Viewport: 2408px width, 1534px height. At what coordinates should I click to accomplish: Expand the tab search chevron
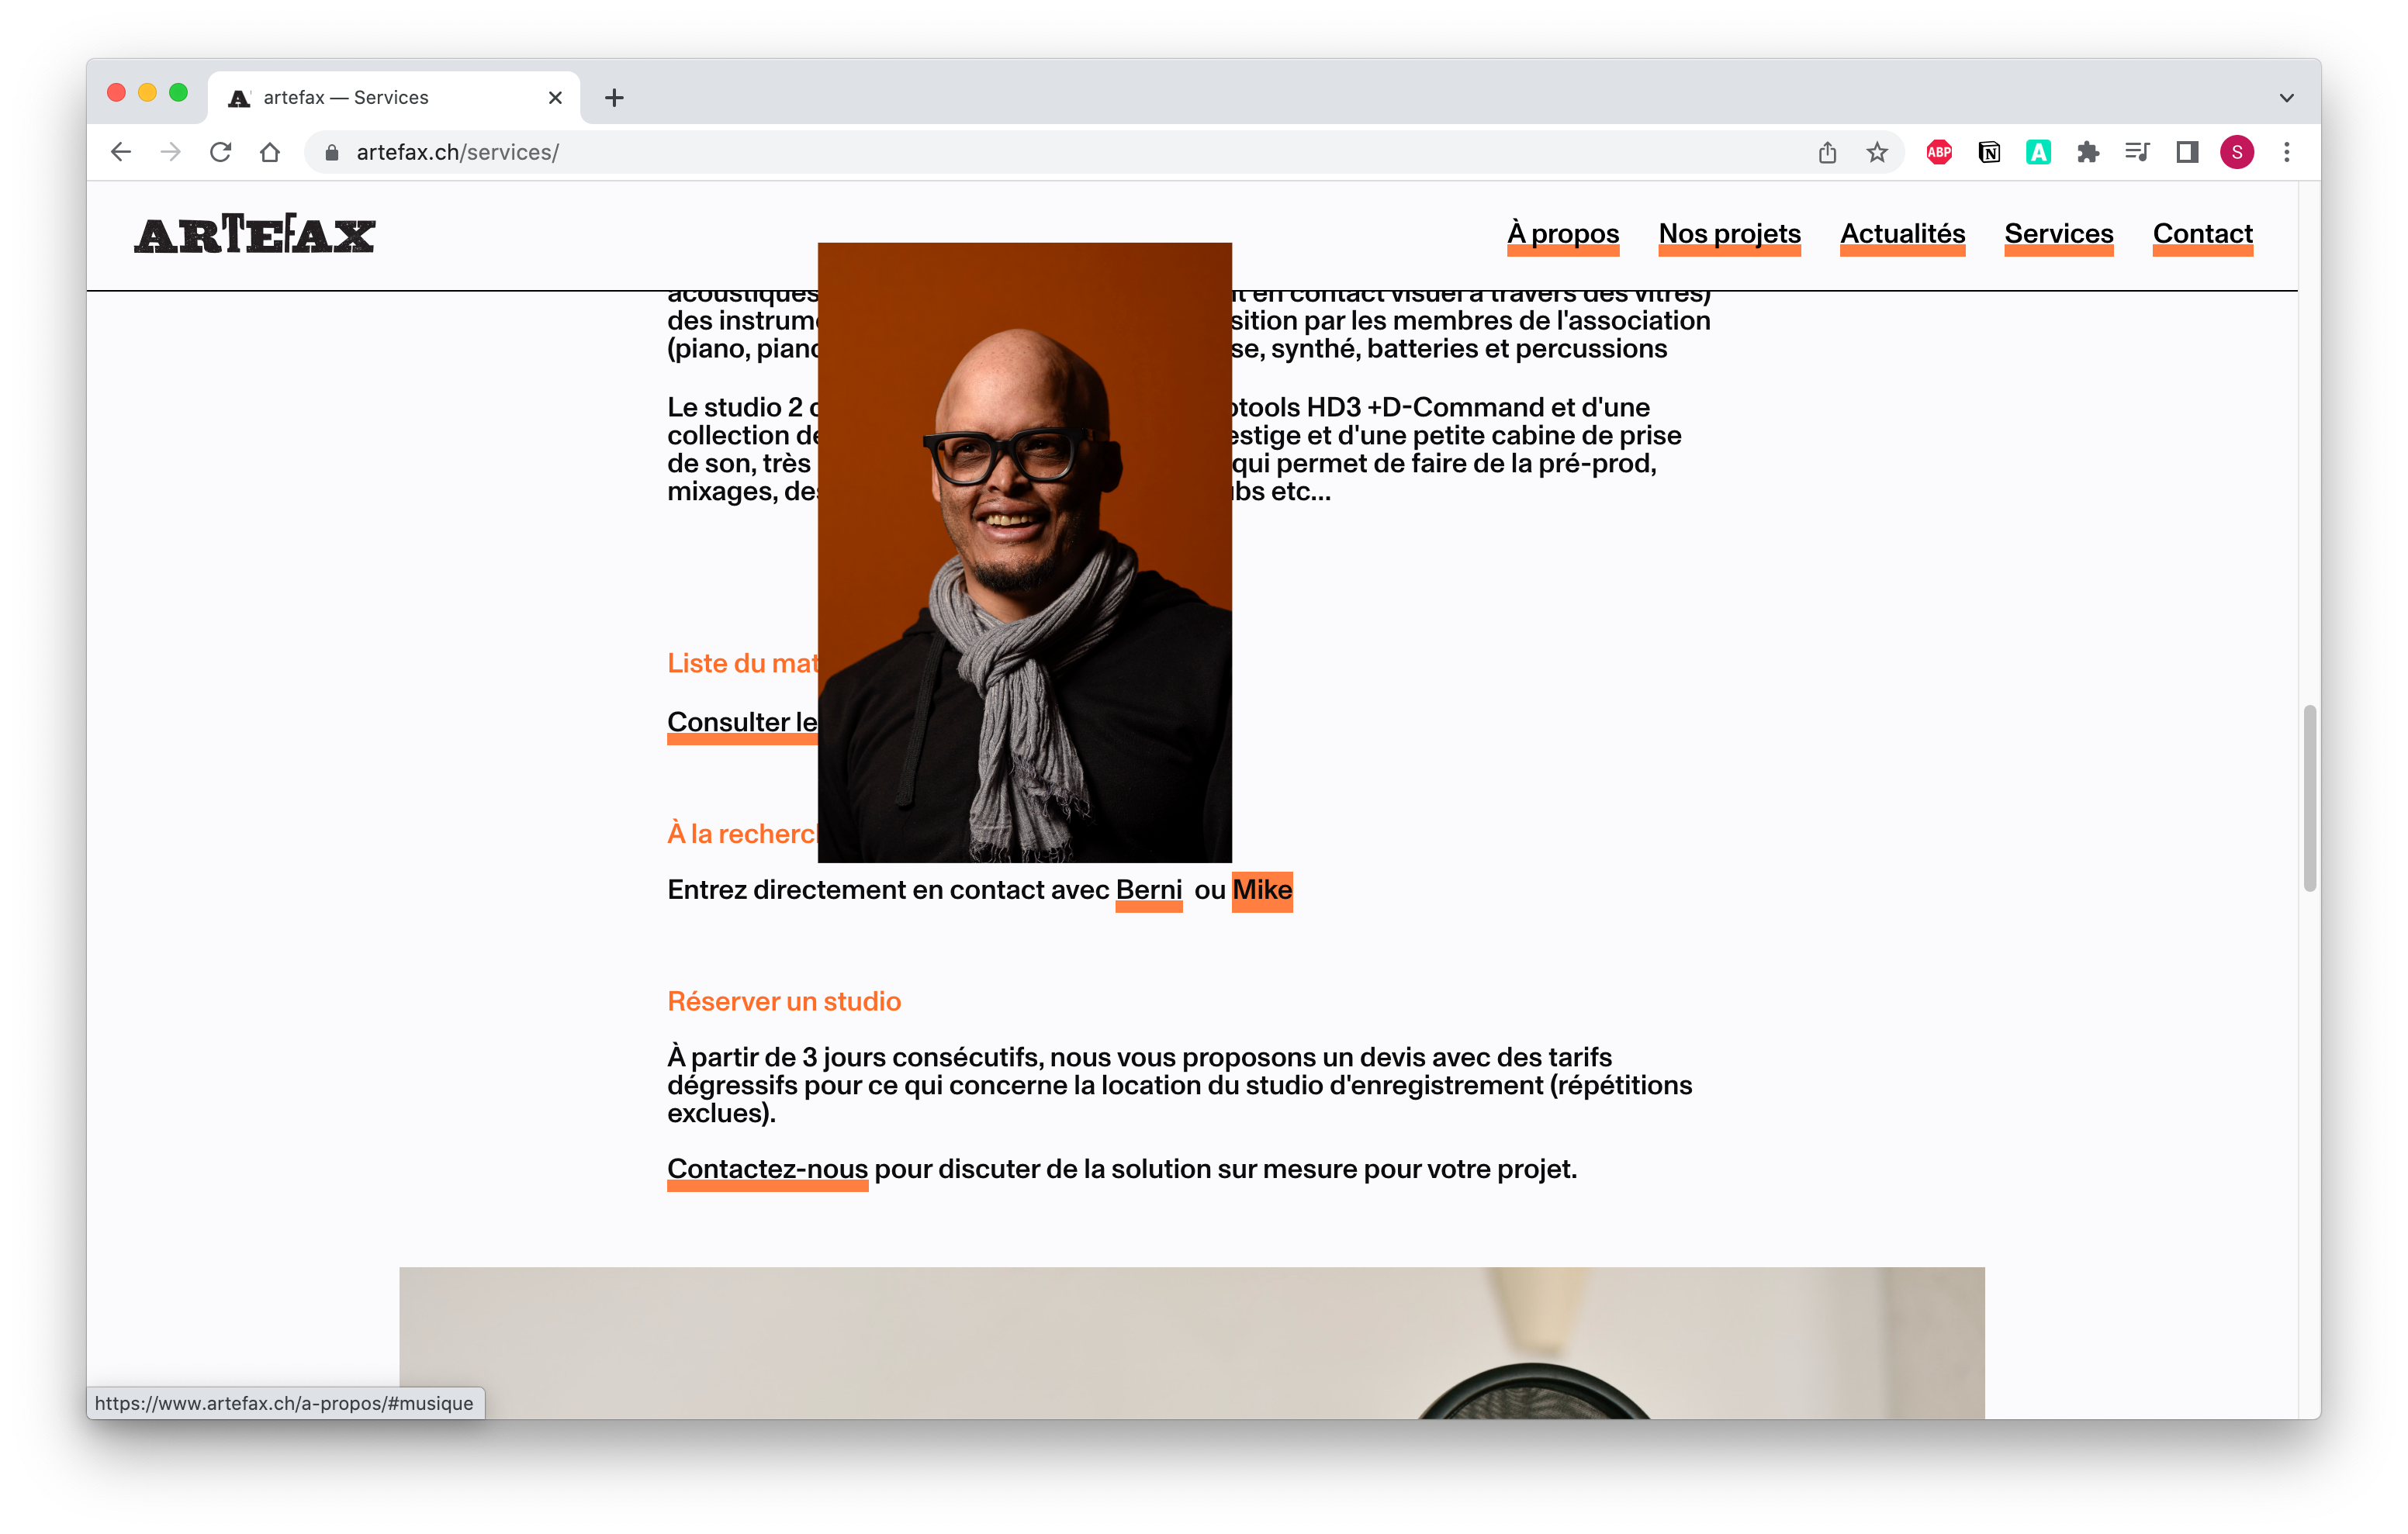tap(2286, 98)
